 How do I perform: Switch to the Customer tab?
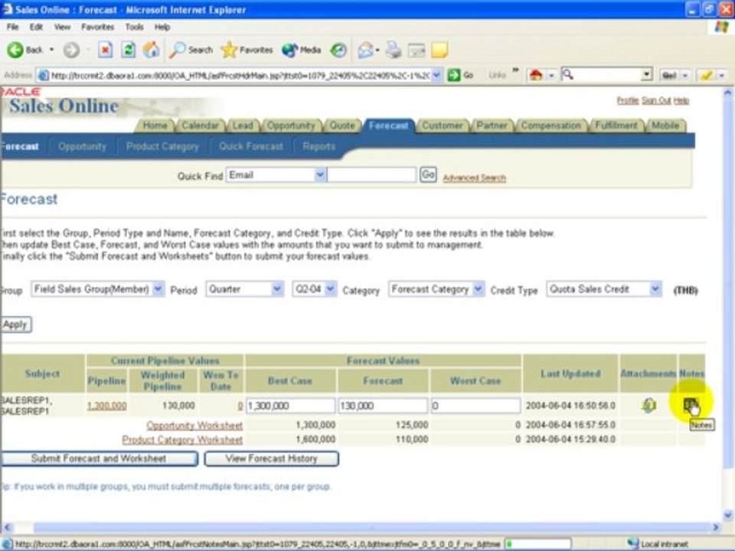coord(442,126)
